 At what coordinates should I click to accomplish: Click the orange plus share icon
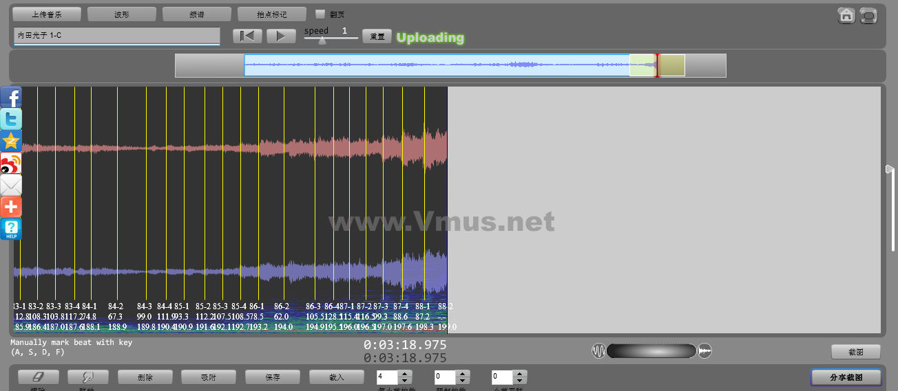pyautogui.click(x=11, y=208)
